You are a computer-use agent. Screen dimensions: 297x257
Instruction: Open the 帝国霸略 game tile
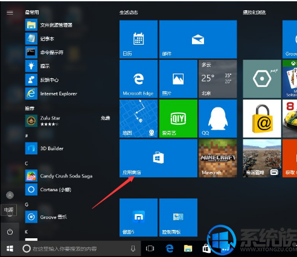262,158
